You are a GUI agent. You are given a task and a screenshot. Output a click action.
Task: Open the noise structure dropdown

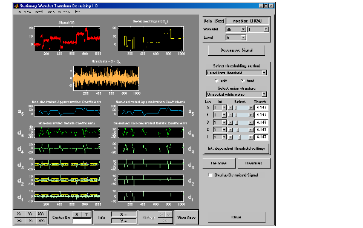point(237,95)
